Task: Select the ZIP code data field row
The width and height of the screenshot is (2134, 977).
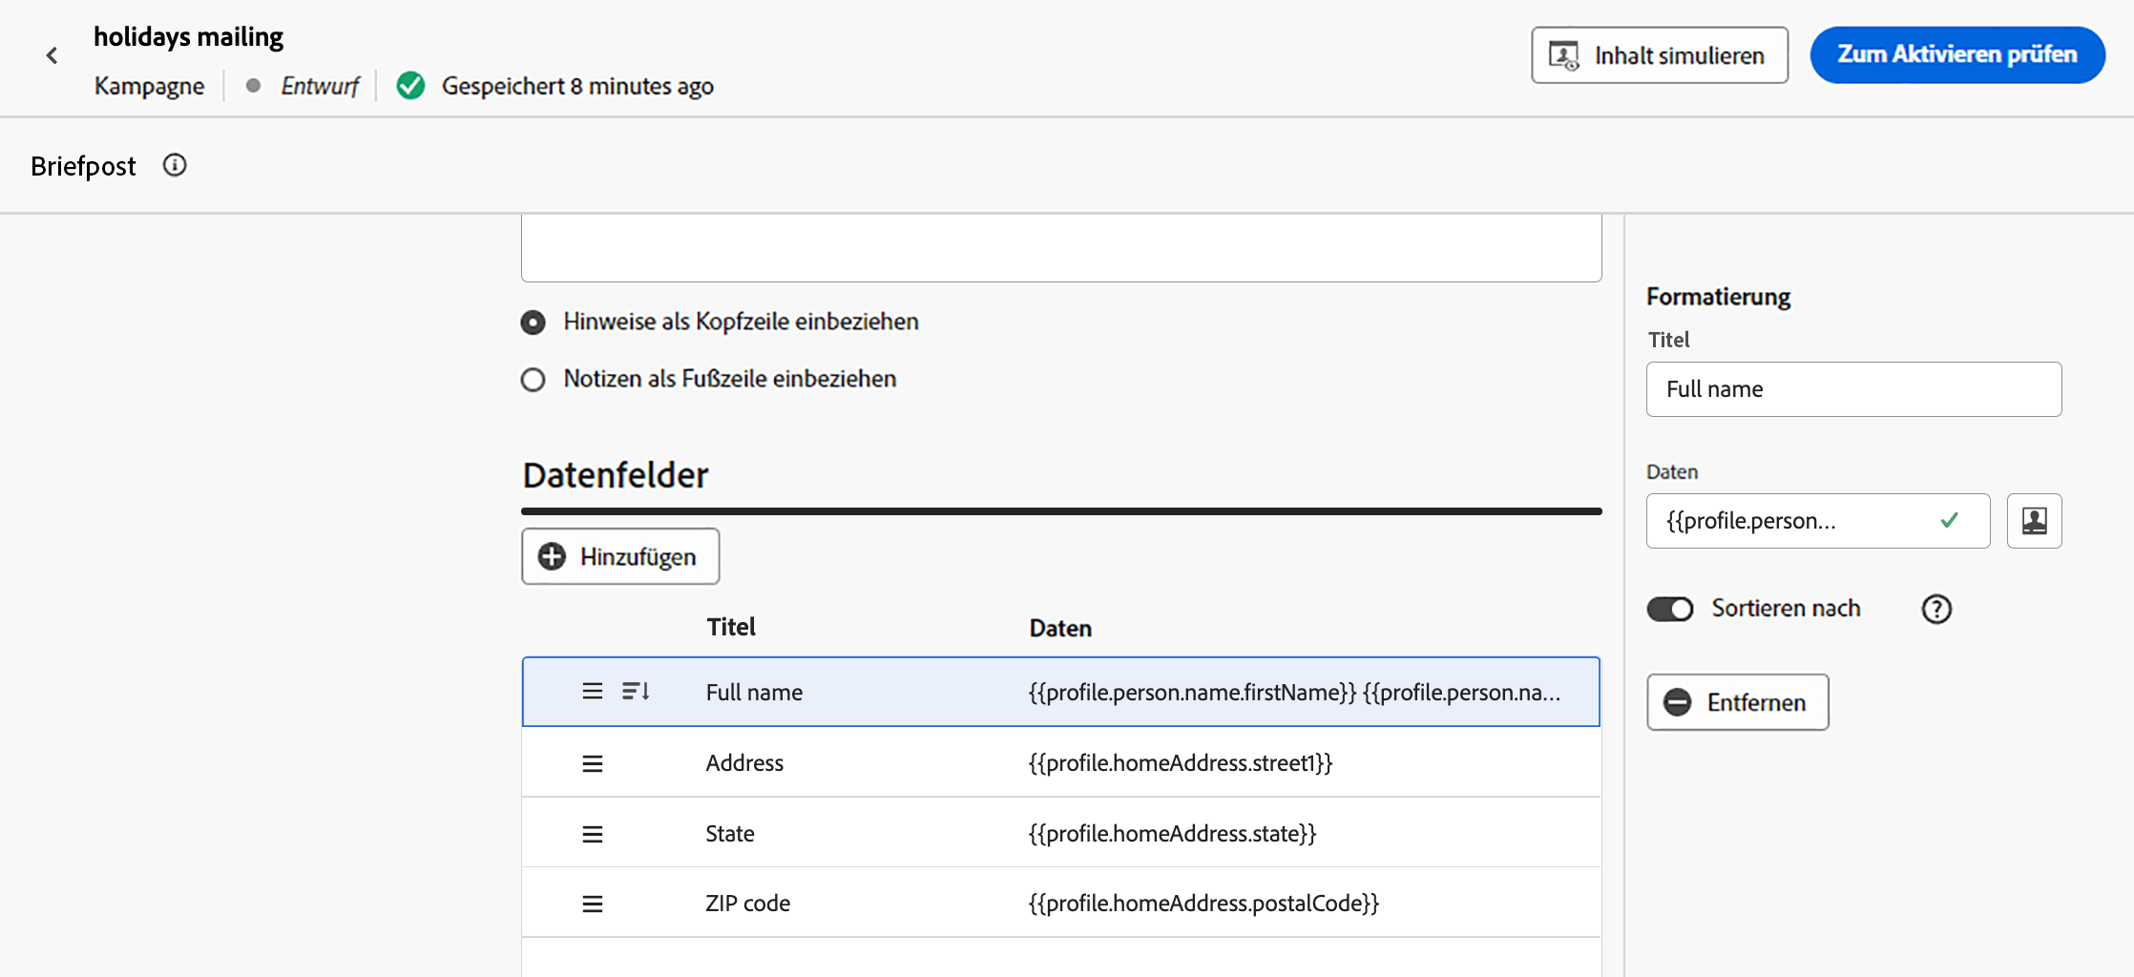Action: click(x=1059, y=903)
